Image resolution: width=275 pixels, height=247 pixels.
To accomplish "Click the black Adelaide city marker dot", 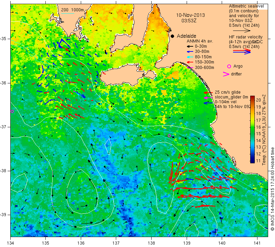I will [x=173, y=36].
